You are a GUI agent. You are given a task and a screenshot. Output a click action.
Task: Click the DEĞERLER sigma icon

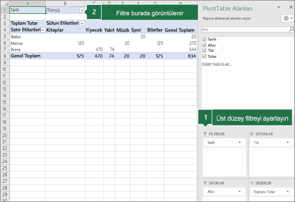coord(252,183)
